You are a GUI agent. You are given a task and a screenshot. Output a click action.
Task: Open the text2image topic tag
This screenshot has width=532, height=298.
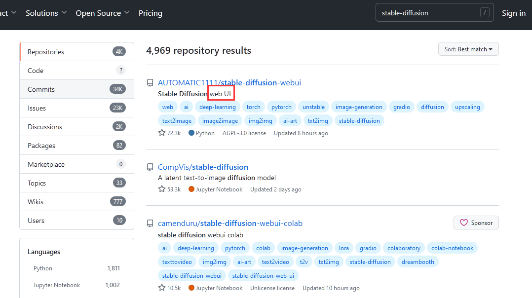tap(177, 121)
